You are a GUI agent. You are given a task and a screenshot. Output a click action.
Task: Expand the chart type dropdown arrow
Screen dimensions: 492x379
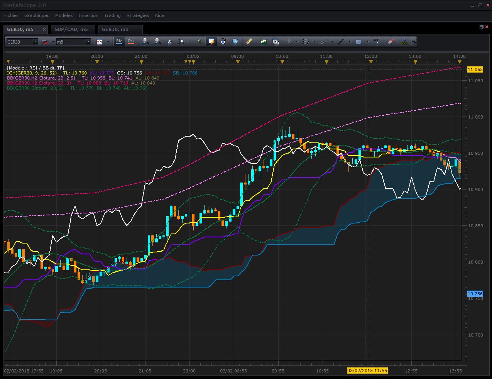coord(108,42)
